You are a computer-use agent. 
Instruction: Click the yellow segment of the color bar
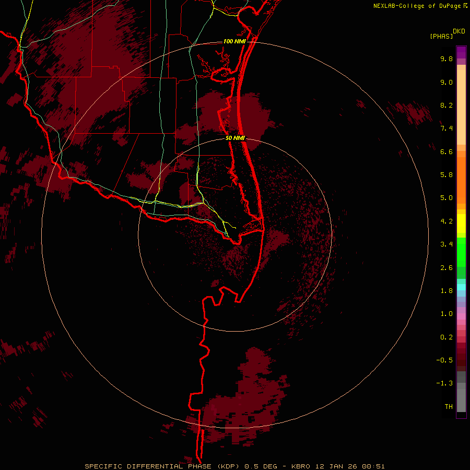pyautogui.click(x=461, y=224)
